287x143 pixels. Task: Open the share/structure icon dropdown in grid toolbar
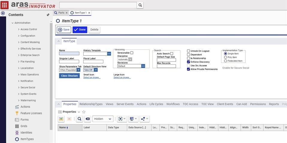tap(144, 119)
